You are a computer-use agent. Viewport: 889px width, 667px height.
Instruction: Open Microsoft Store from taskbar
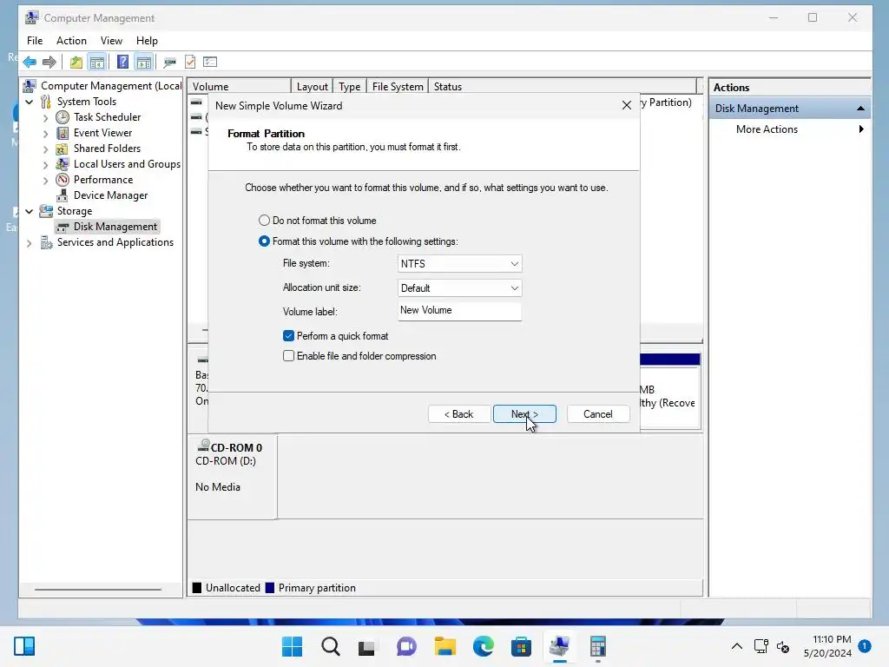521,646
